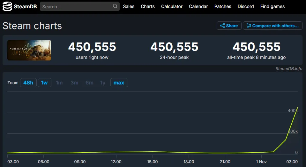Click the Share button
The width and height of the screenshot is (306, 167).
point(229,26)
